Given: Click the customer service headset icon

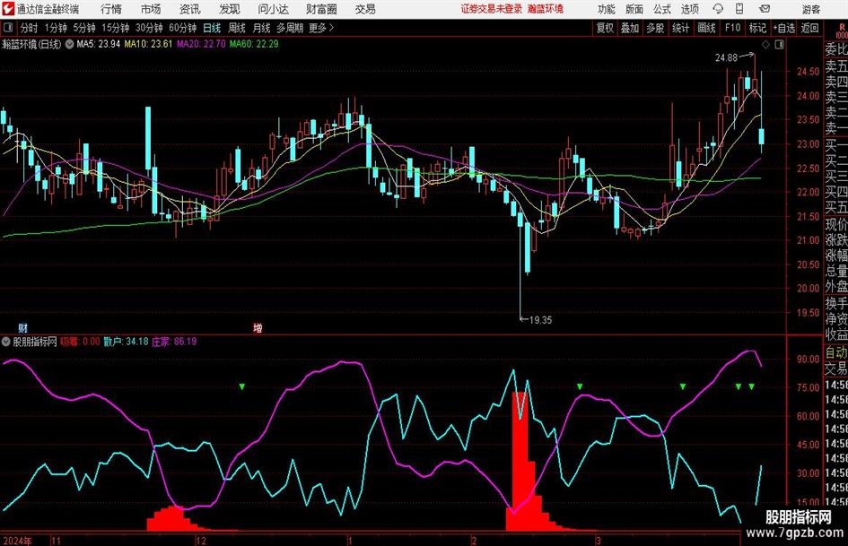Looking at the screenshot, I should coord(718,9).
